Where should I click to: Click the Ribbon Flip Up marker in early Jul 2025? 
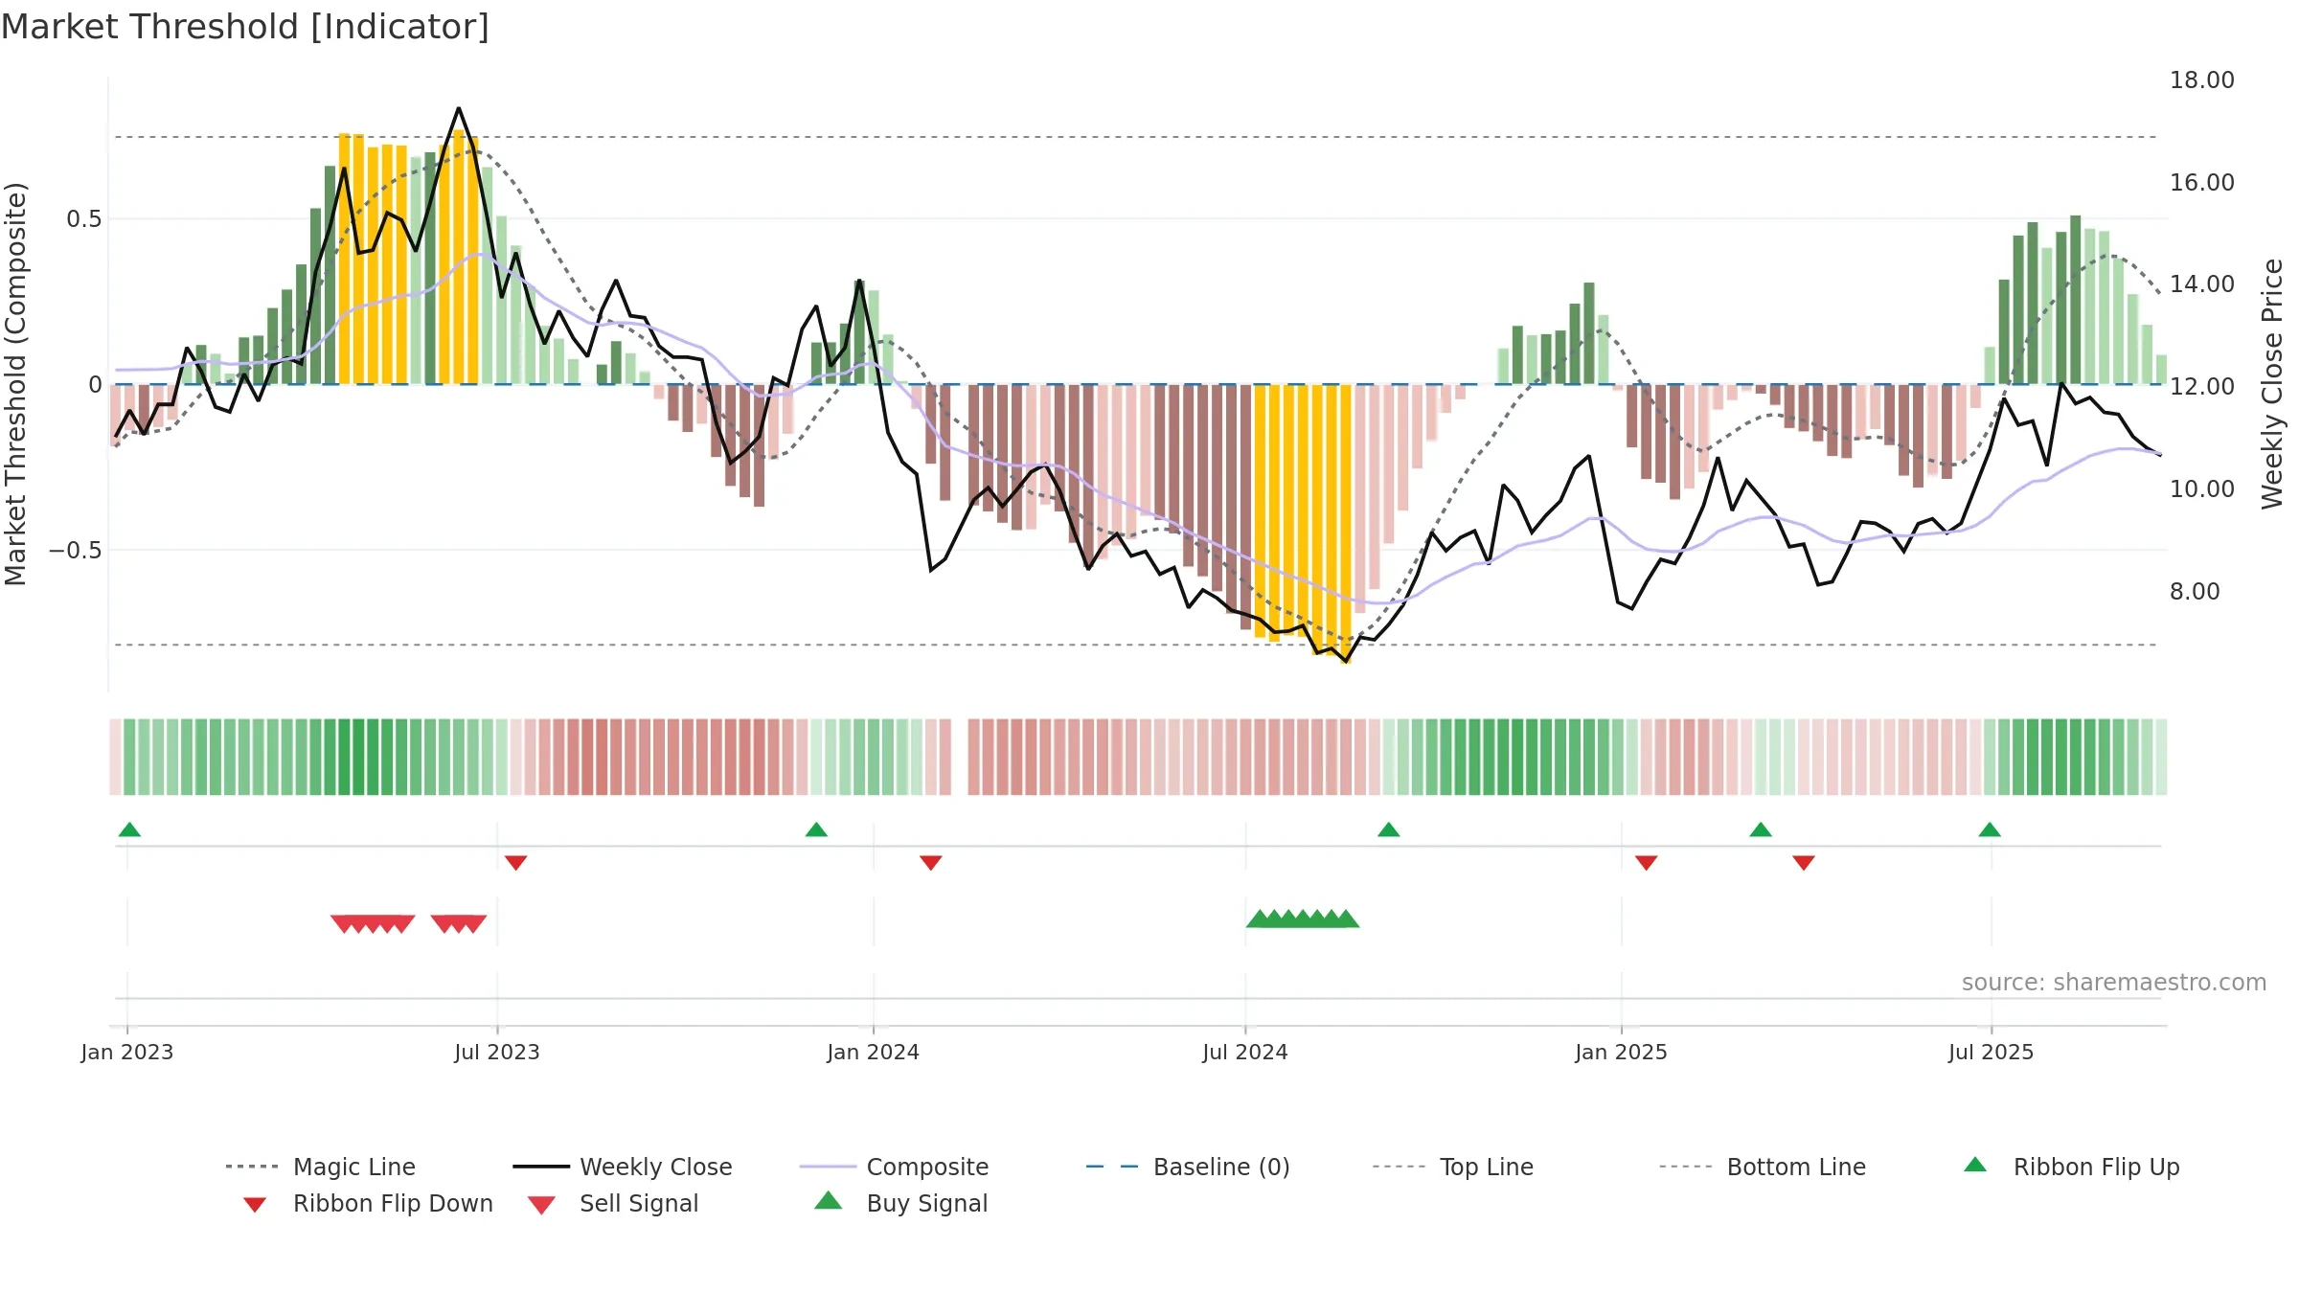coord(1990,829)
